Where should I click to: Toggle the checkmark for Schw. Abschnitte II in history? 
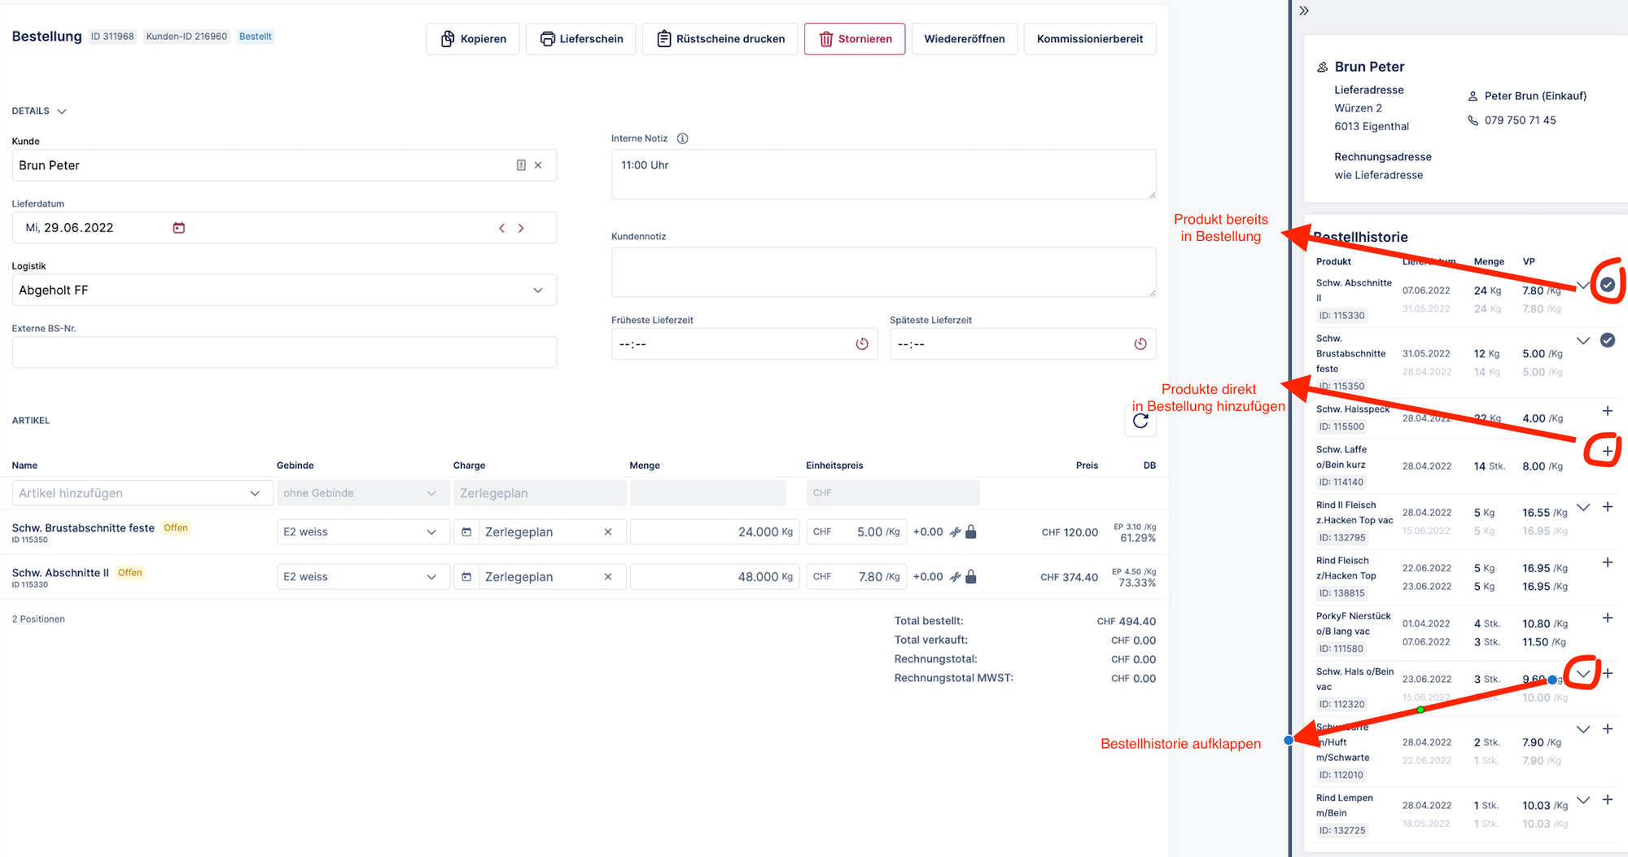pyautogui.click(x=1607, y=285)
